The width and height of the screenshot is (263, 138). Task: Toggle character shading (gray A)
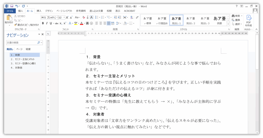(x=87, y=23)
